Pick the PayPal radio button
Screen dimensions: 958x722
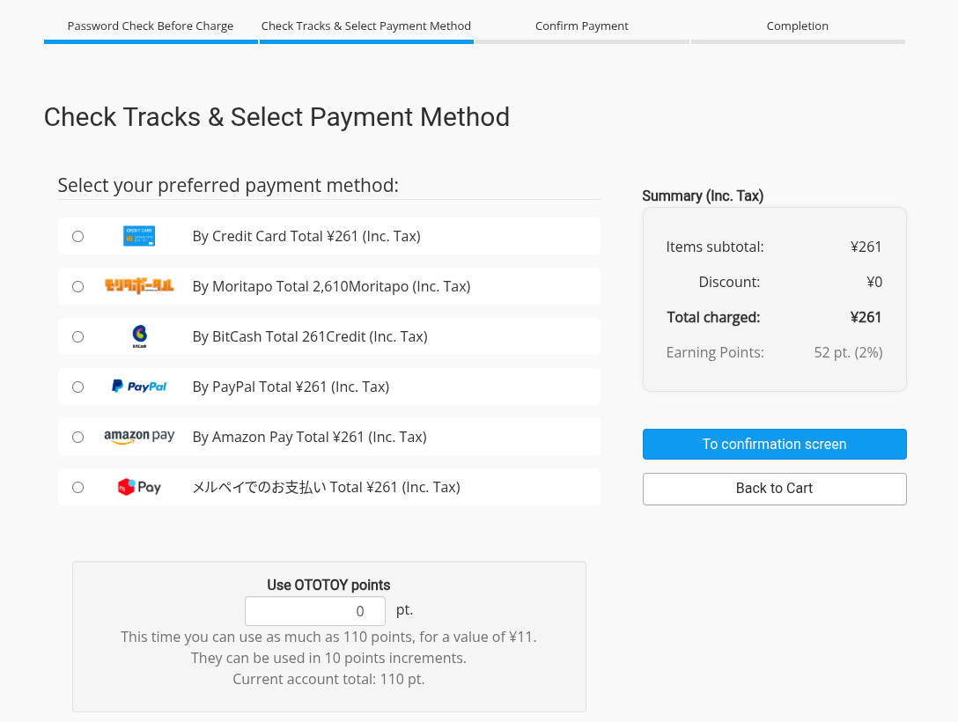click(x=78, y=387)
